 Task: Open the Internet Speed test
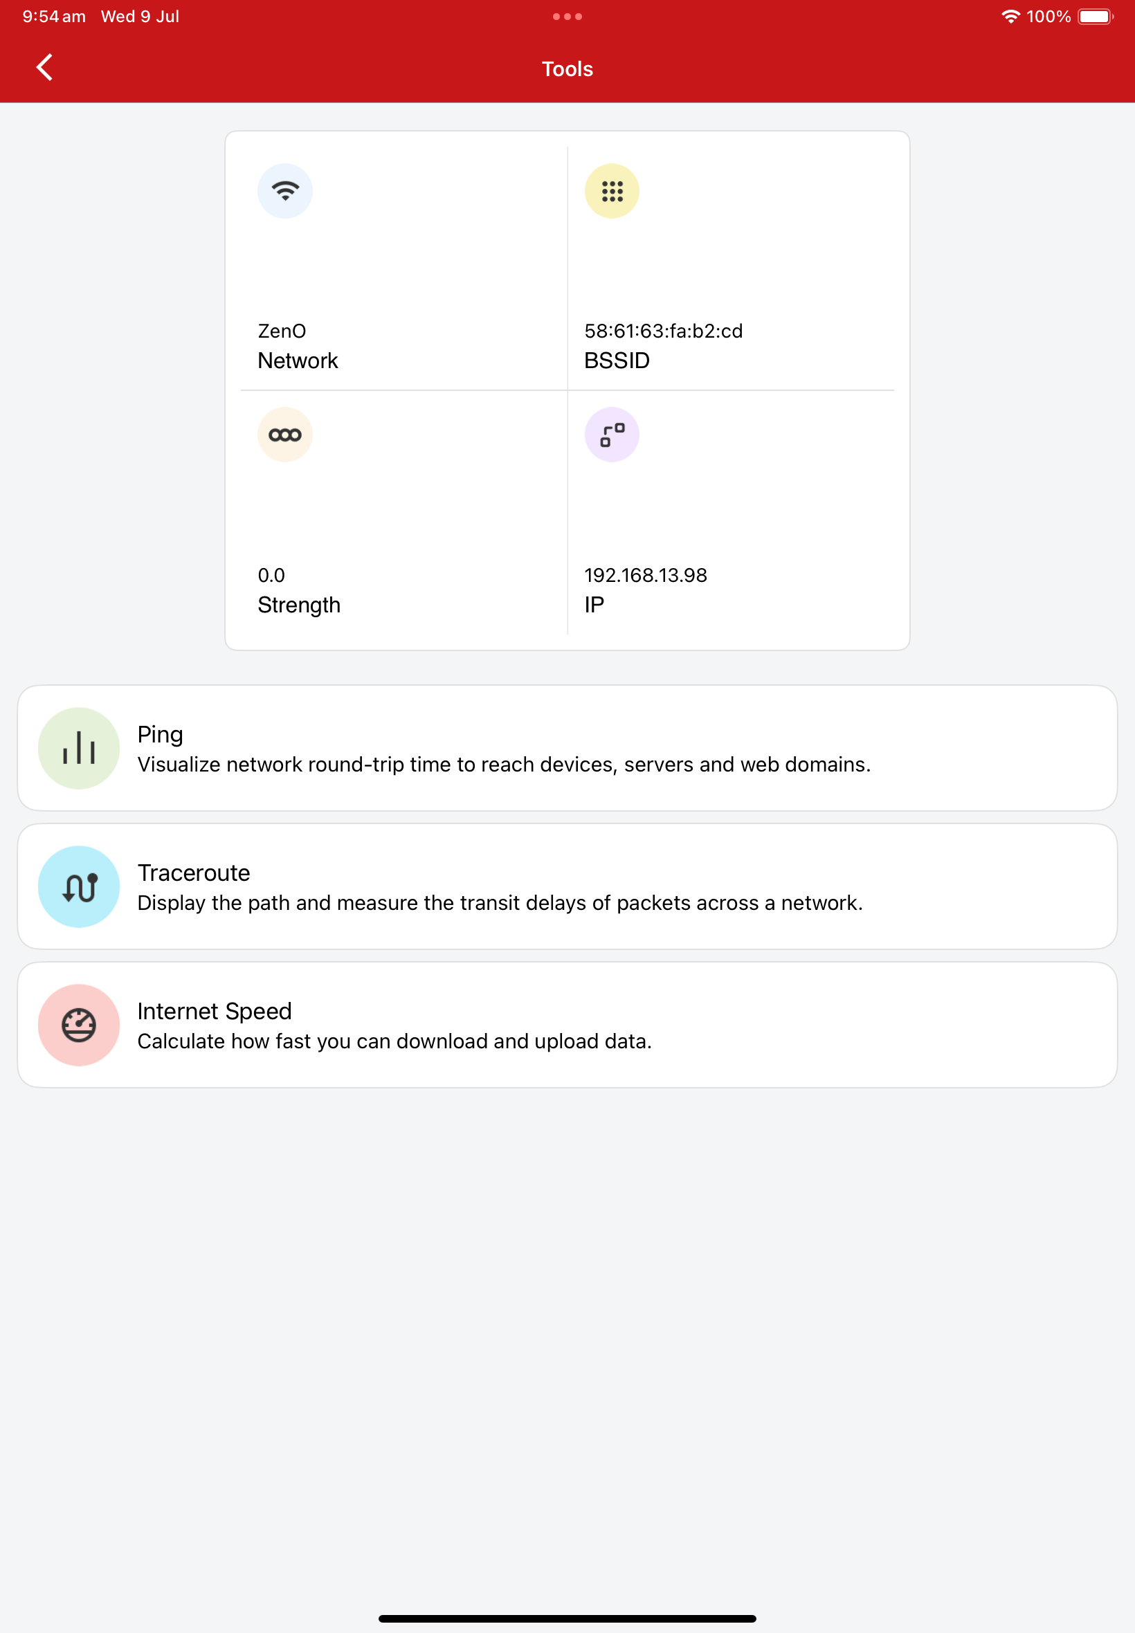[x=567, y=1025]
